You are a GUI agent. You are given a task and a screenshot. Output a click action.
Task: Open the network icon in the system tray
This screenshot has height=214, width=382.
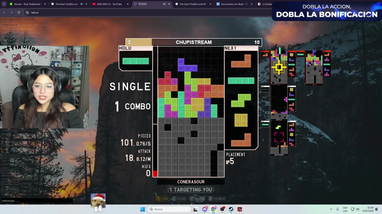352,209
